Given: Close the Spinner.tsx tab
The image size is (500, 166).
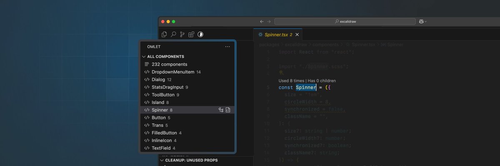Looking at the screenshot, I should click(297, 34).
